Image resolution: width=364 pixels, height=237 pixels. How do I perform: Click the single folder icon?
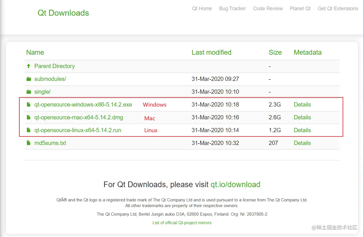tap(28, 92)
